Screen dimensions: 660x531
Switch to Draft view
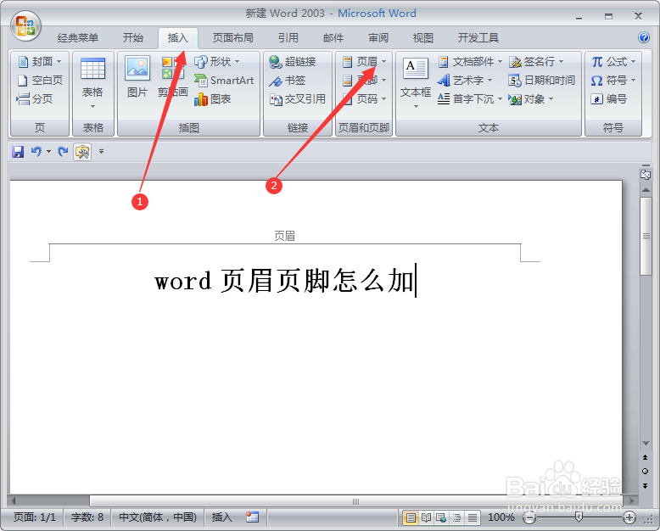tap(473, 517)
